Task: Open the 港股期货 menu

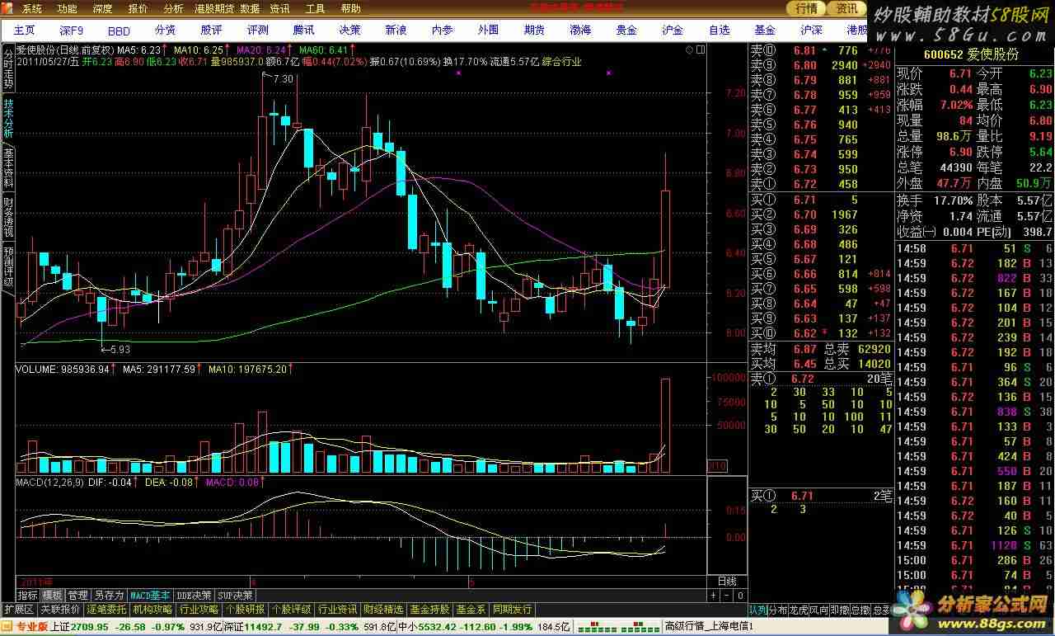Action: coord(214,9)
